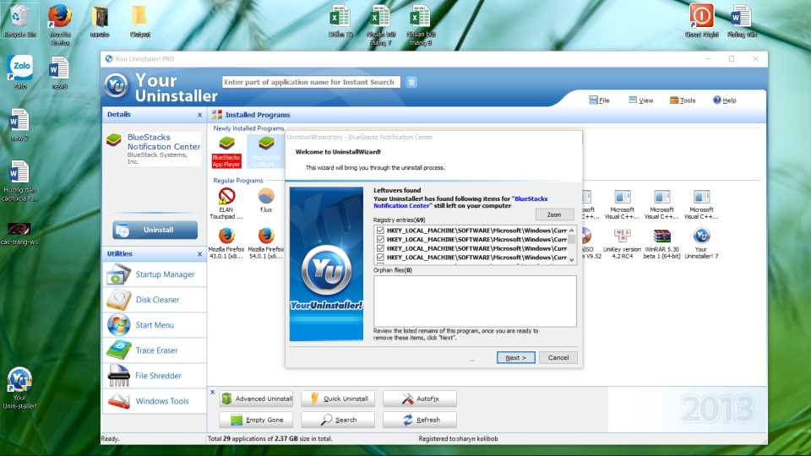Click Next in the UninstallWizard
This screenshot has height=456, width=811.
point(515,357)
